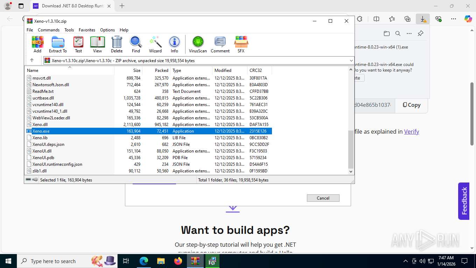The height and width of the screenshot is (268, 476).
Task: Search downloads magnifier icon
Action: (398, 33)
